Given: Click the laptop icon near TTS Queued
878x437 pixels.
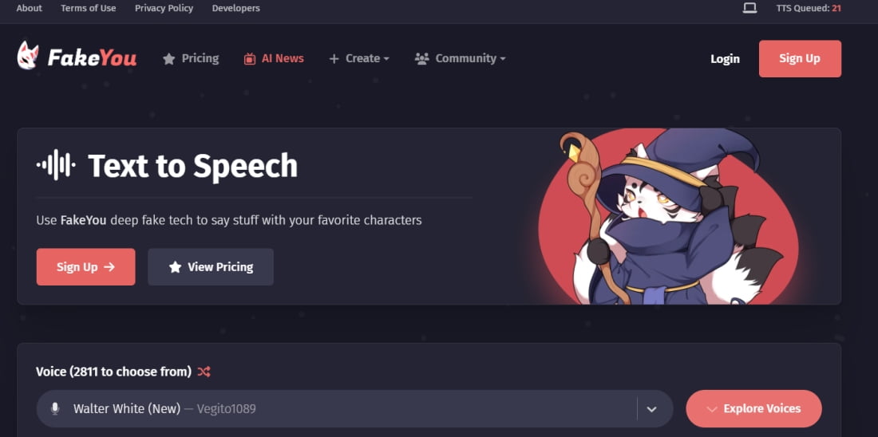Looking at the screenshot, I should (x=749, y=8).
